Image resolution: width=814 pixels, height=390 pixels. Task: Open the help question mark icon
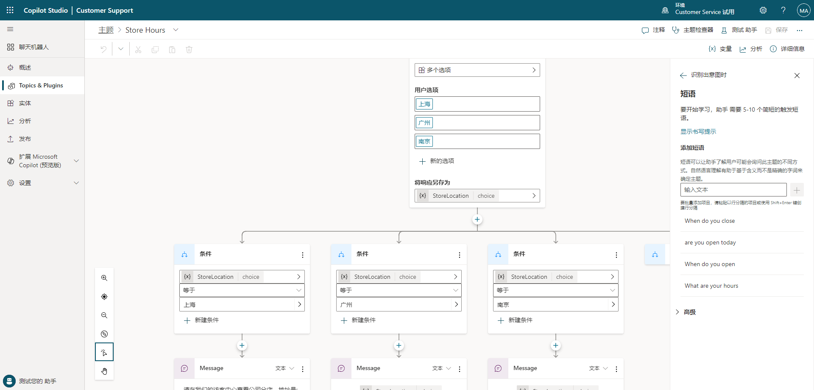click(x=783, y=10)
